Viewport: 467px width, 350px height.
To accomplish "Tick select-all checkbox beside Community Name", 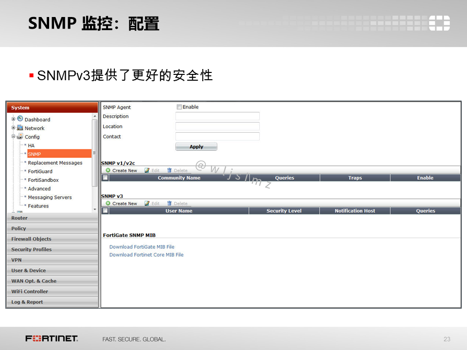I will point(105,178).
